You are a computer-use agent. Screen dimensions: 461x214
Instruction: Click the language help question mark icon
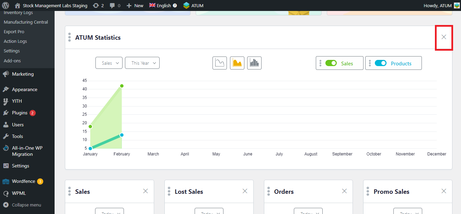[175, 5]
